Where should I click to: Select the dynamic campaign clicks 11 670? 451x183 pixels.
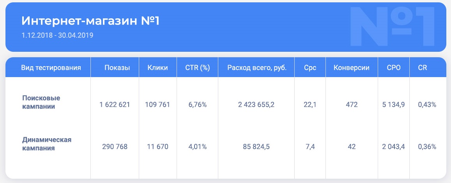157,147
